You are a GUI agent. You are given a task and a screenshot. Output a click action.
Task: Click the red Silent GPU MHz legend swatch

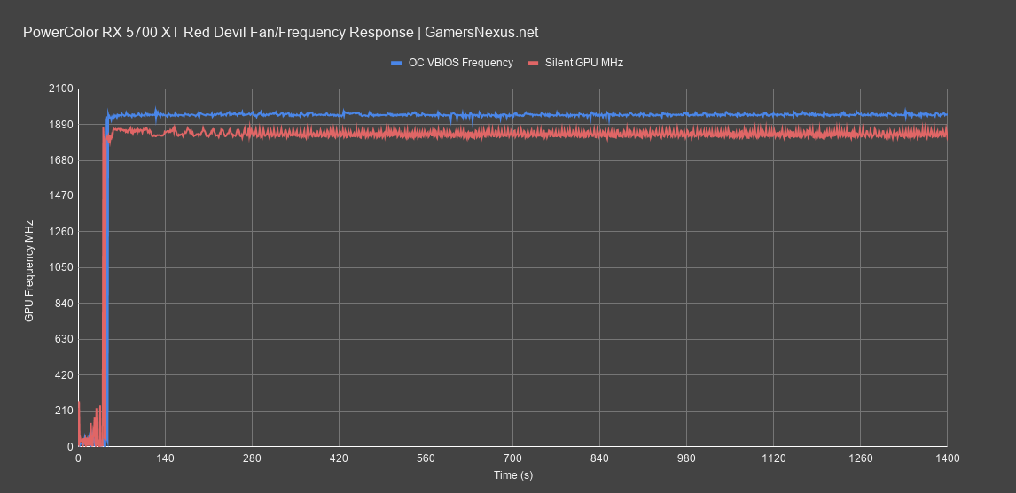pyautogui.click(x=533, y=63)
